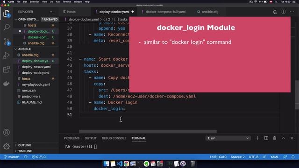Screen dimensions: 299x168
Task: Open Source Control view icon
Action: pyautogui.click(x=7, y=42)
